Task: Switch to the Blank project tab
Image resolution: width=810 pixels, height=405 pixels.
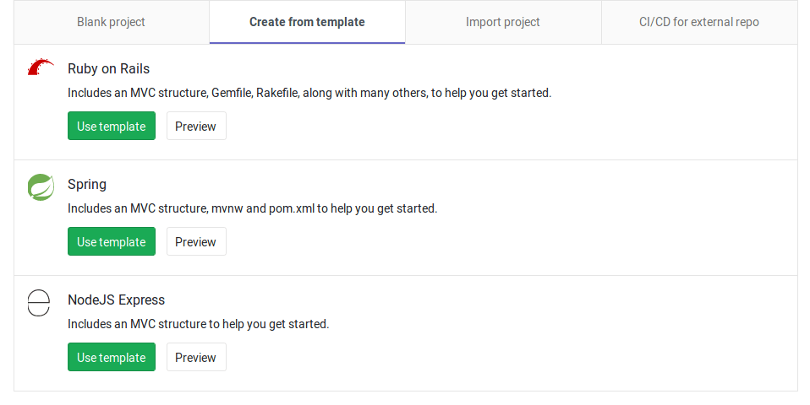Action: [111, 22]
